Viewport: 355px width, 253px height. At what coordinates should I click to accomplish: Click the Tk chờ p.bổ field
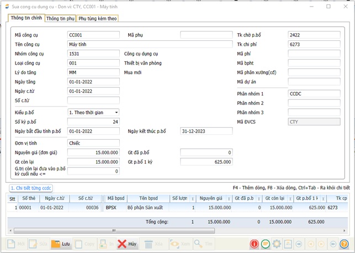[x=314, y=35]
